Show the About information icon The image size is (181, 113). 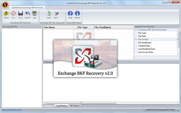click(x=77, y=15)
